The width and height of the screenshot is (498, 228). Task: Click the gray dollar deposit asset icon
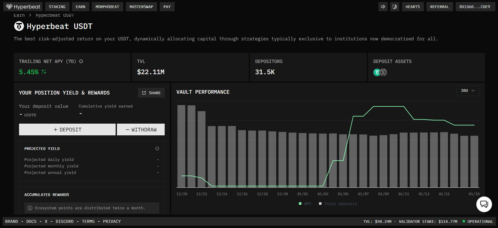pos(383,72)
